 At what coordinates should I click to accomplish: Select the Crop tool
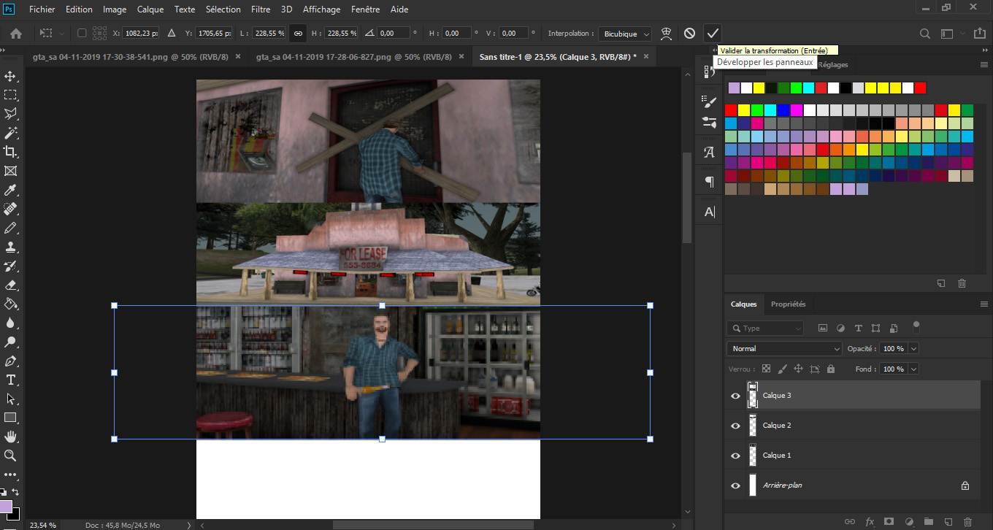(11, 152)
